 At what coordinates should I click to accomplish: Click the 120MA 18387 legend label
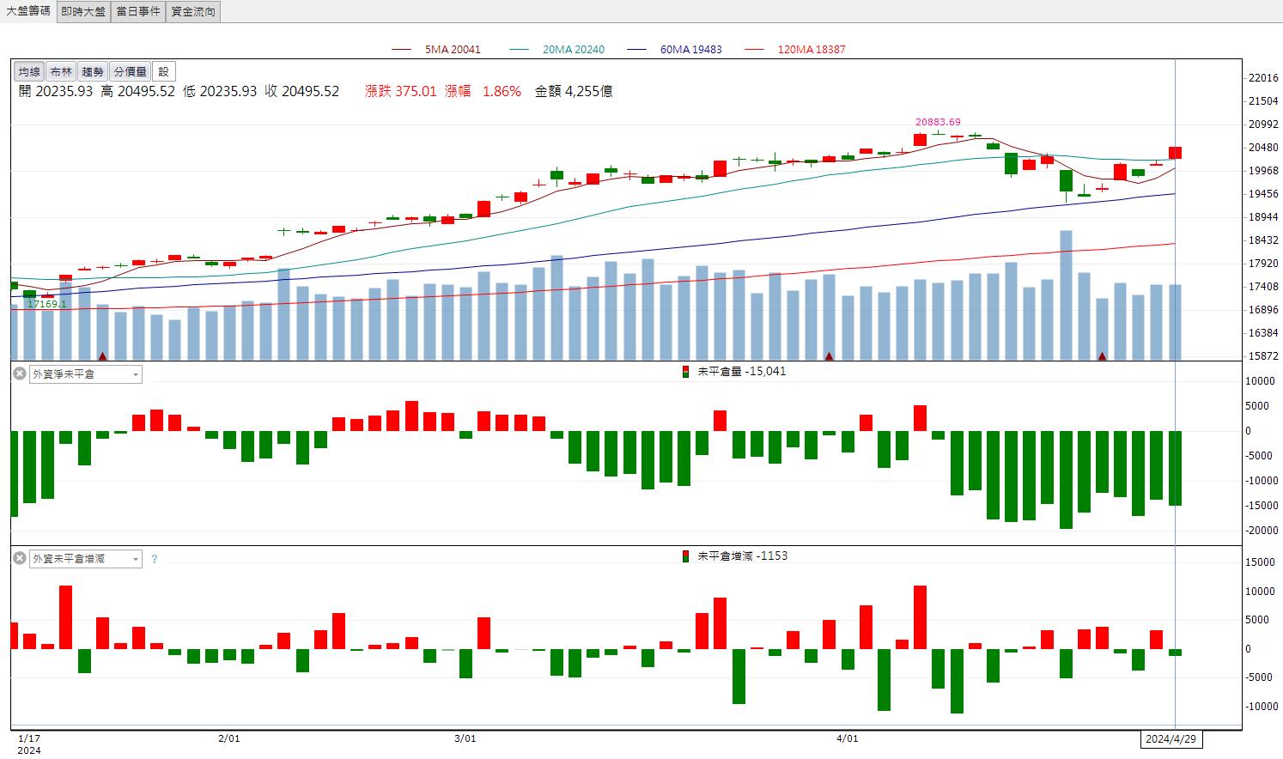812,50
